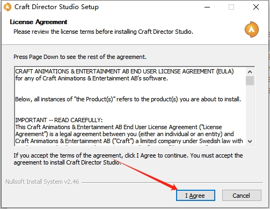Click the Nullsoft Install System v2.46 label
Viewport: 270px width, 209px height.
pos(42,182)
